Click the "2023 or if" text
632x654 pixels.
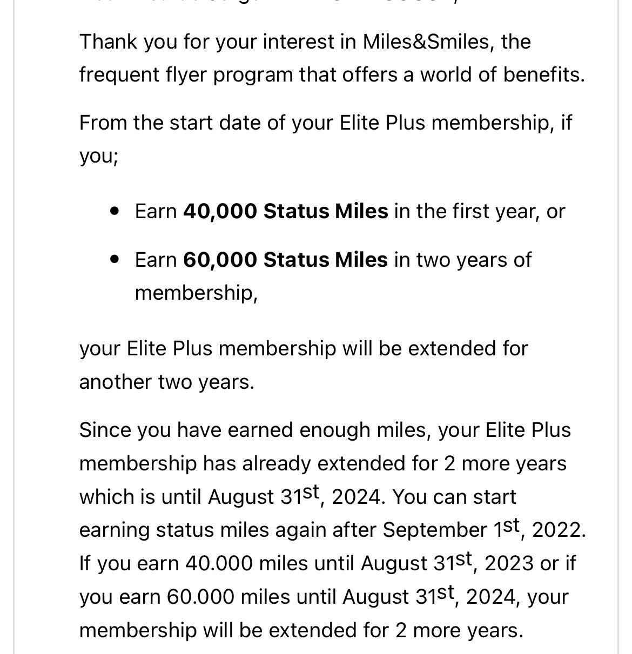(x=530, y=564)
